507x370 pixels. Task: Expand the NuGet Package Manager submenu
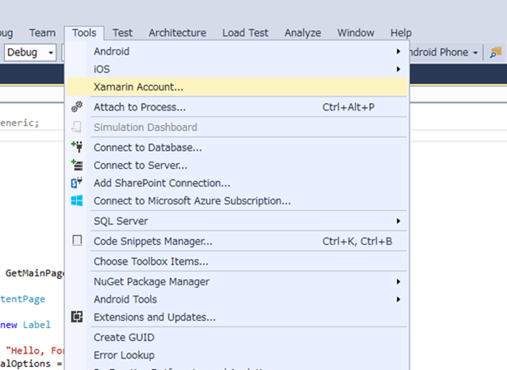tap(398, 281)
